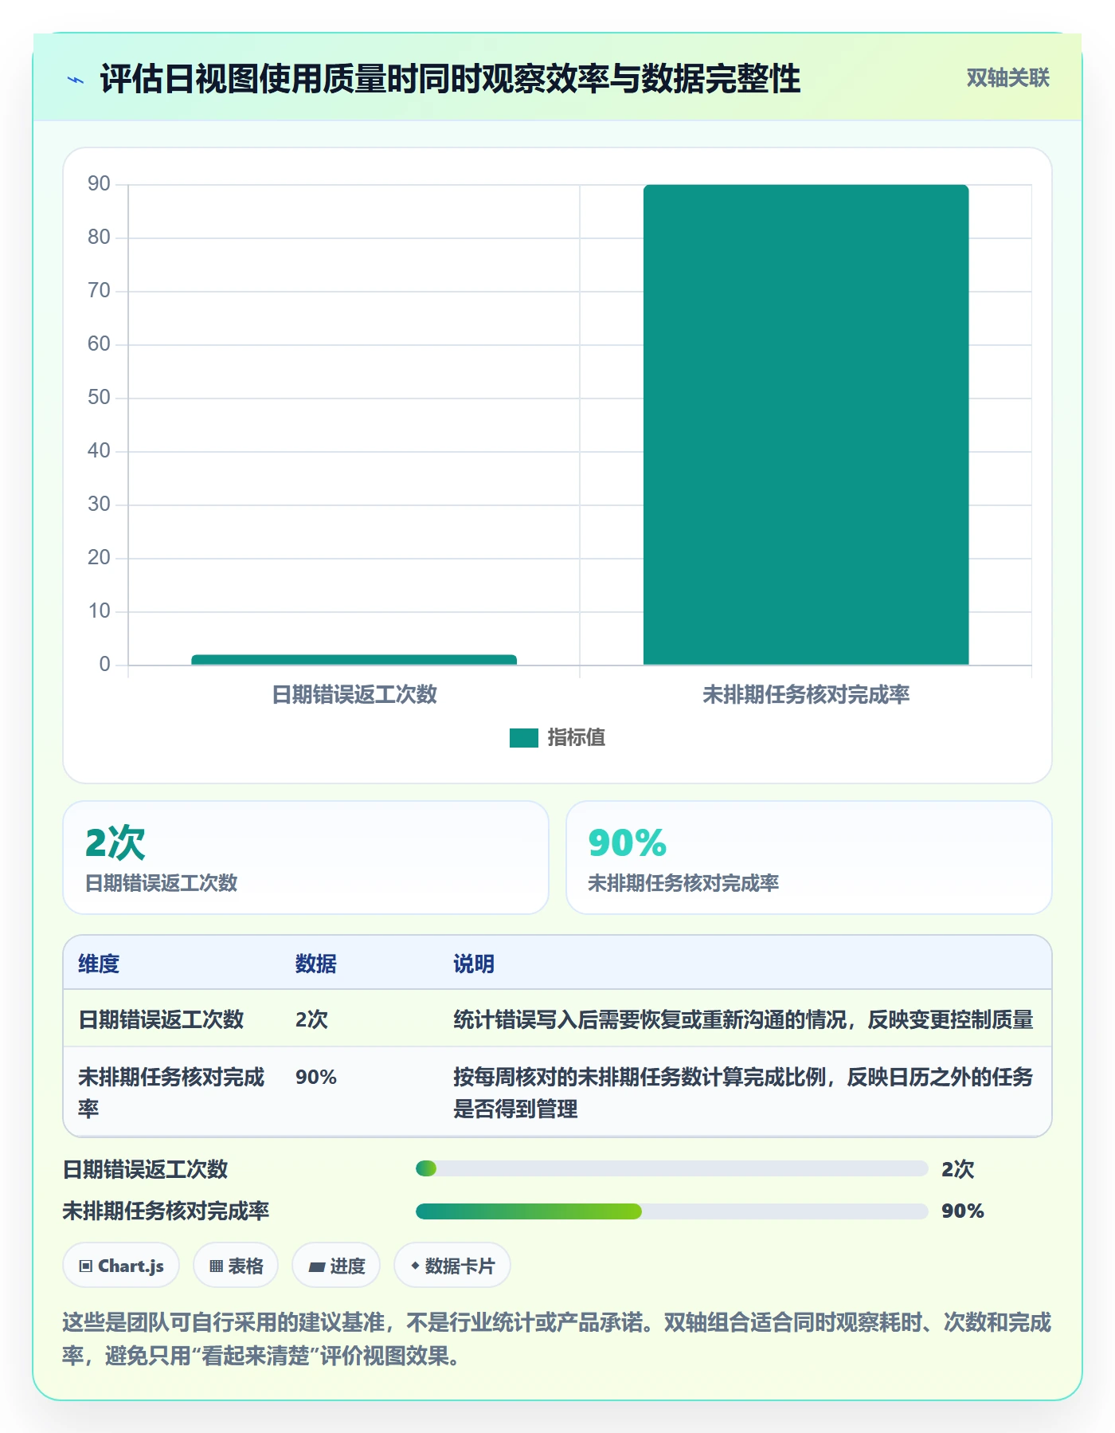Click the 日期错误返工次数 cell in the table
This screenshot has height=1433, width=1115.
(161, 1019)
